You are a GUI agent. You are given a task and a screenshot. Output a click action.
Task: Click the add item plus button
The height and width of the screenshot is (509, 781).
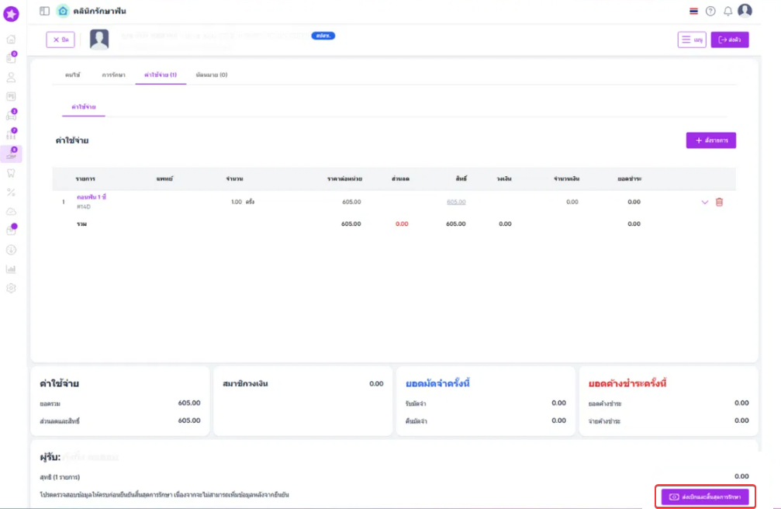pos(710,140)
